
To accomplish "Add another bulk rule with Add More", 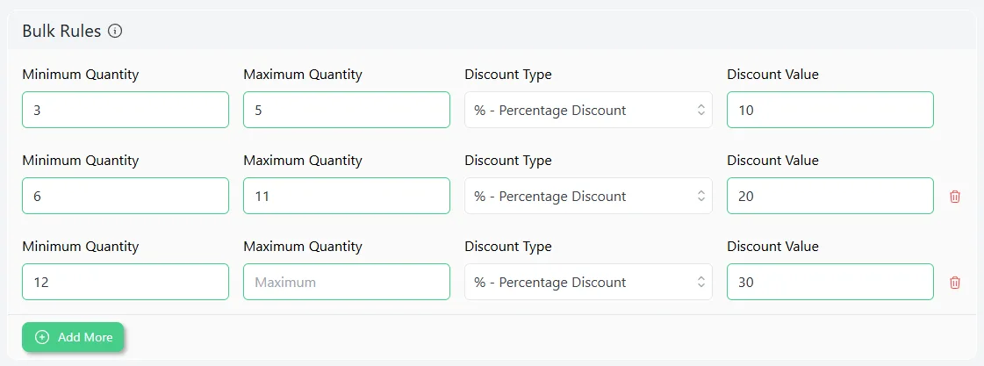I will (73, 337).
